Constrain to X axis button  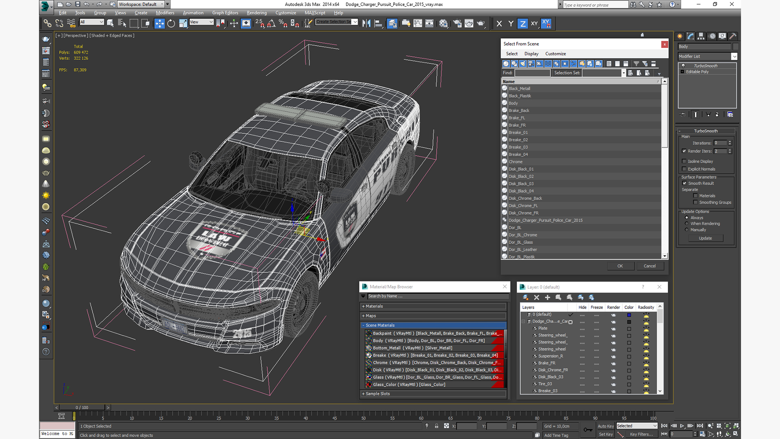(x=499, y=24)
